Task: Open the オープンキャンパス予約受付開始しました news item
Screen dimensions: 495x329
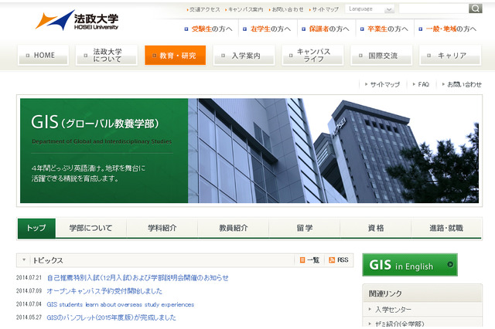Action: click(104, 291)
